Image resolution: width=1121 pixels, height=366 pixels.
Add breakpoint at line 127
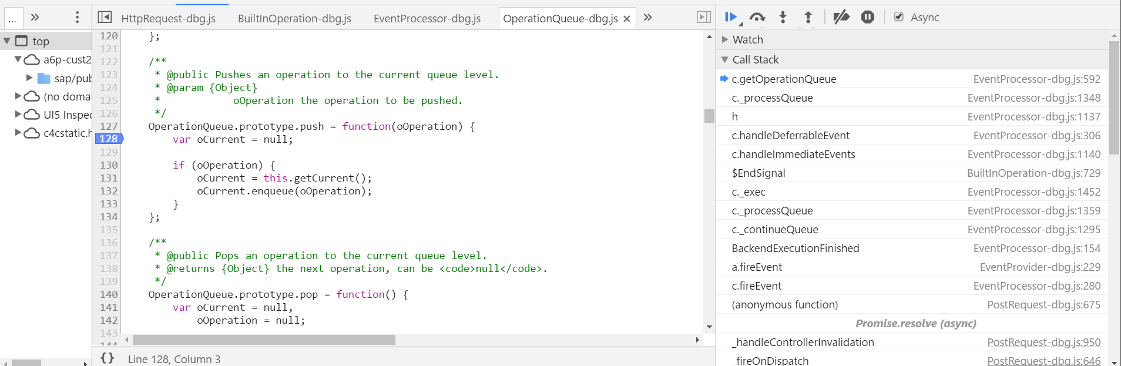click(x=109, y=126)
